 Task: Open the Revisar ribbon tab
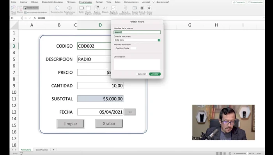99,2
